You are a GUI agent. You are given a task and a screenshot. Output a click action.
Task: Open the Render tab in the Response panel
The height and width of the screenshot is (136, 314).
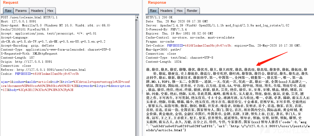pos(192,11)
